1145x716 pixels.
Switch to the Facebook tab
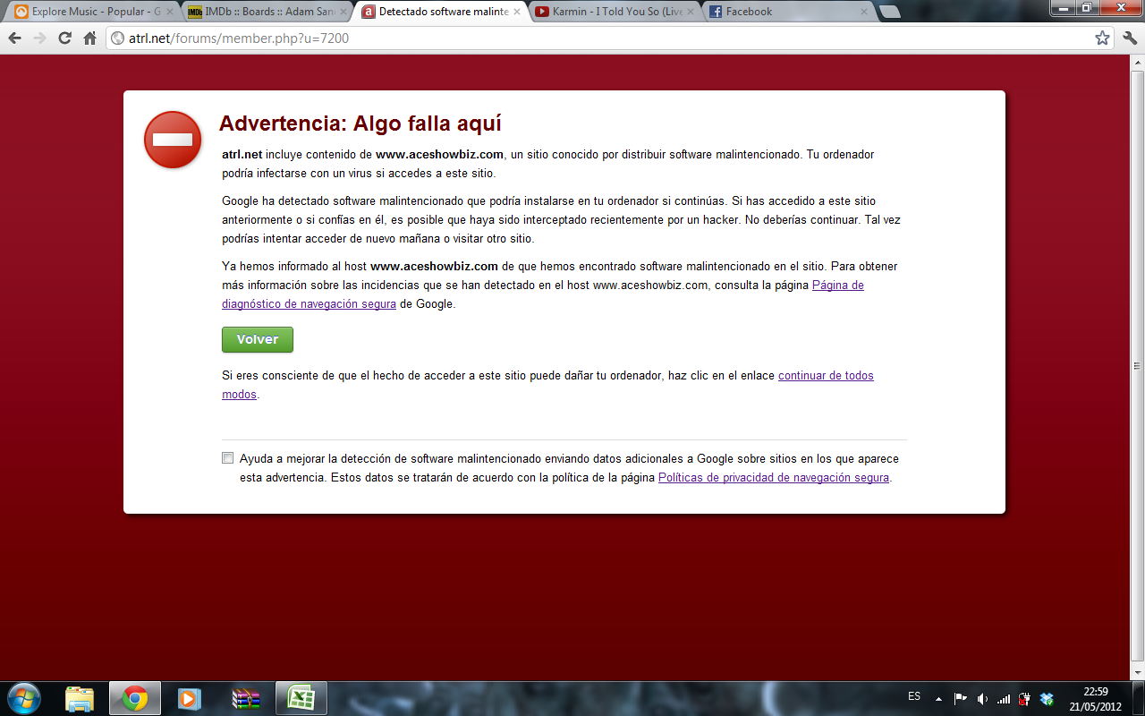pyautogui.click(x=787, y=12)
